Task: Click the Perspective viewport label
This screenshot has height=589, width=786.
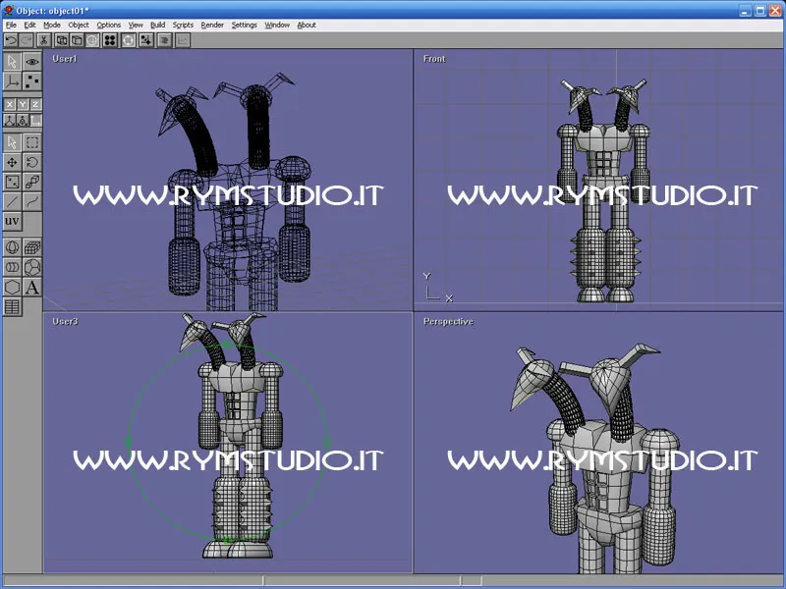Action: click(448, 321)
